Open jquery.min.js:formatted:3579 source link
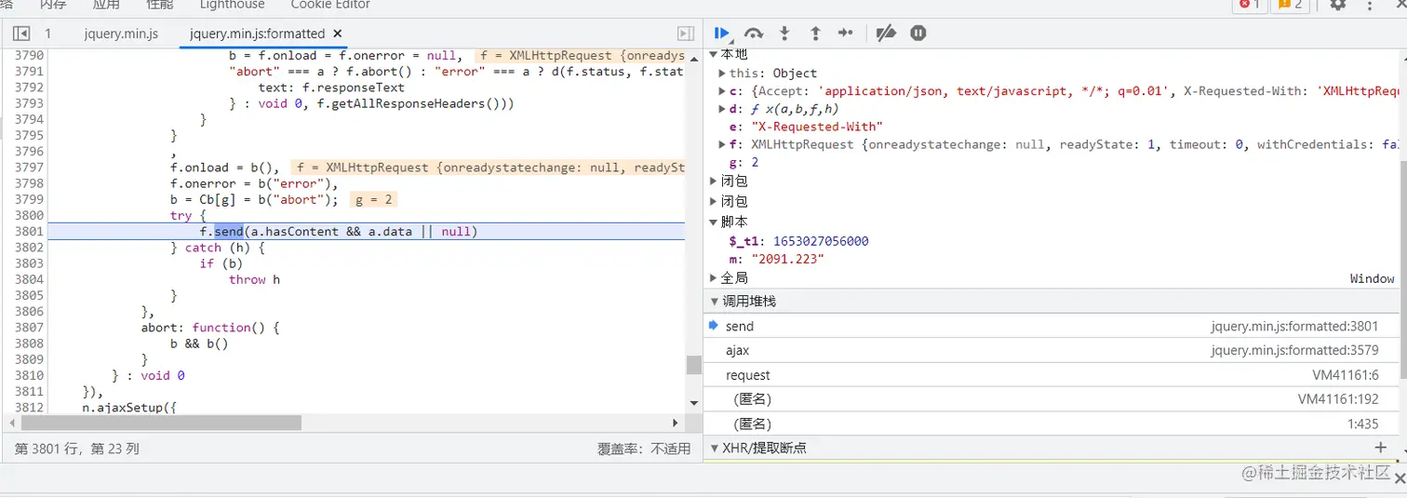The image size is (1407, 498). (1294, 350)
